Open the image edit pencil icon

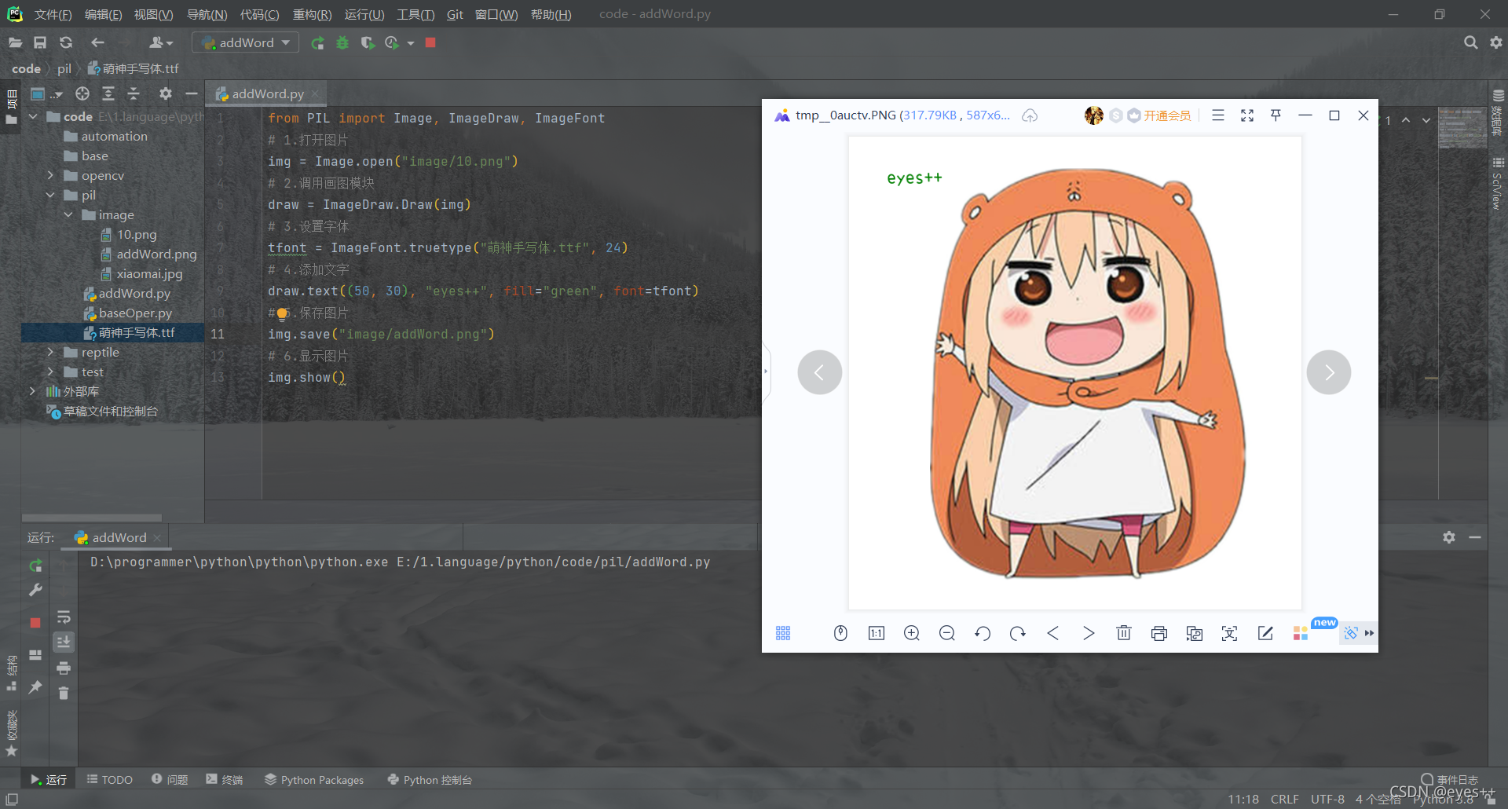pos(1265,633)
